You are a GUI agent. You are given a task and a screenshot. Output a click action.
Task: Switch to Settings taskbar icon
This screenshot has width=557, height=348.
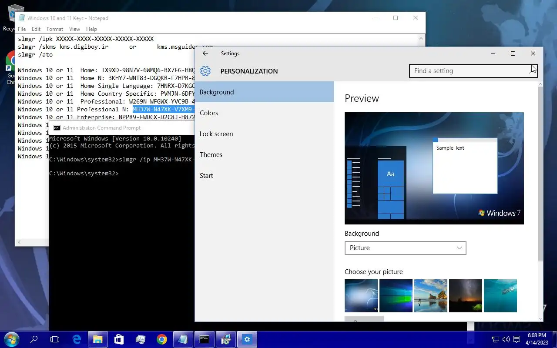tap(247, 339)
